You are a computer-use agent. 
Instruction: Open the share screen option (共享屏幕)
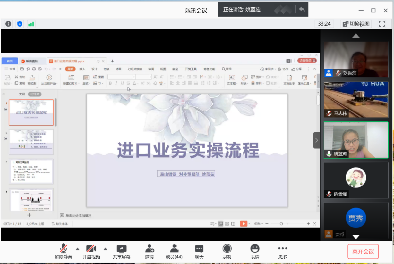click(122, 252)
